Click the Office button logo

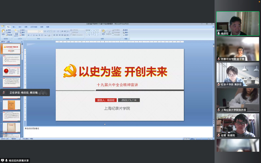(x=3, y=26)
